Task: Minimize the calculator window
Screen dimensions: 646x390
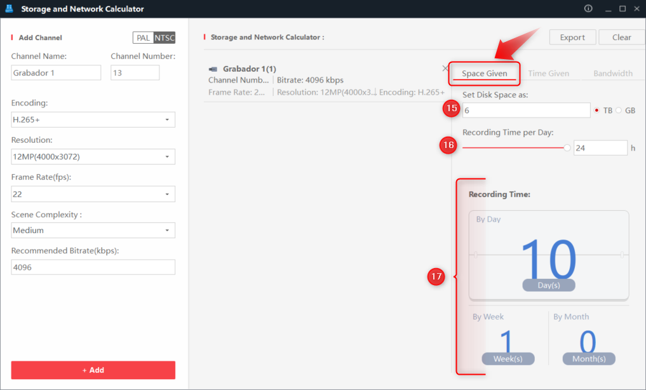Action: 608,9
